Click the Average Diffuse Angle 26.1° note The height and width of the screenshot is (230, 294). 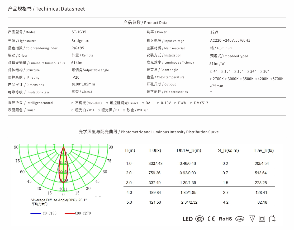coord(59,200)
